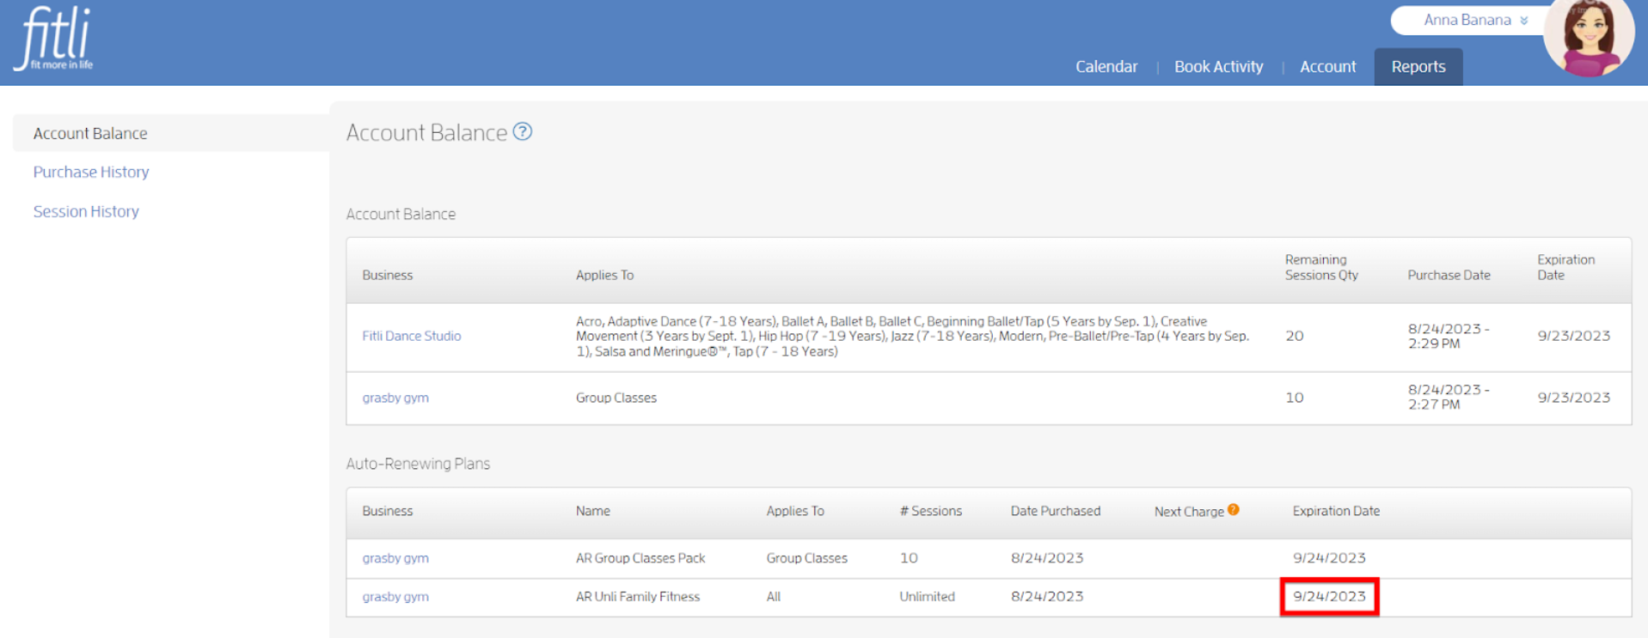Select AR Unli Family Fitness plan name

coord(638,597)
